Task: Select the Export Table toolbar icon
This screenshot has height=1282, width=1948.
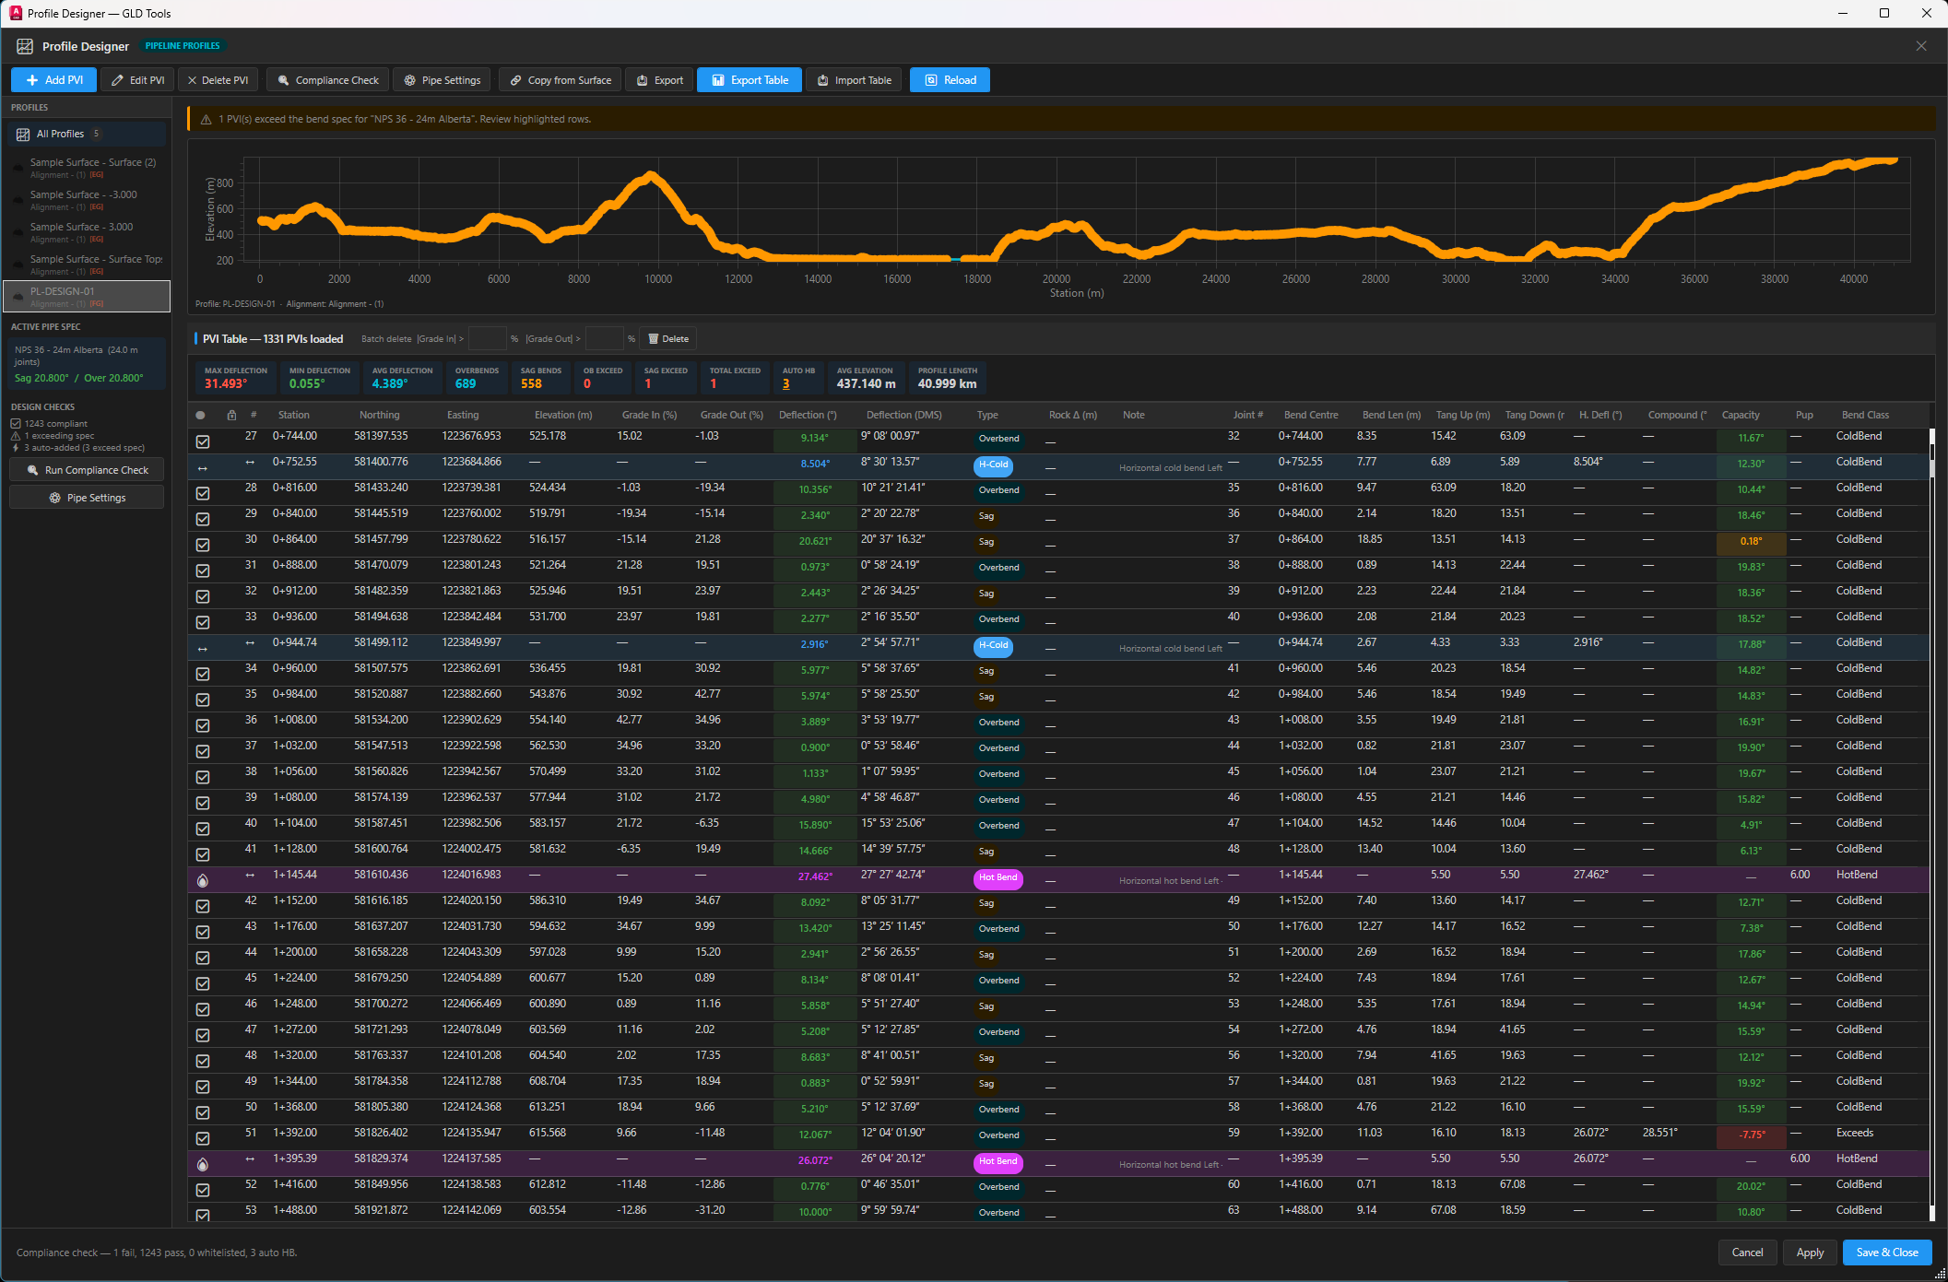Action: pos(718,80)
